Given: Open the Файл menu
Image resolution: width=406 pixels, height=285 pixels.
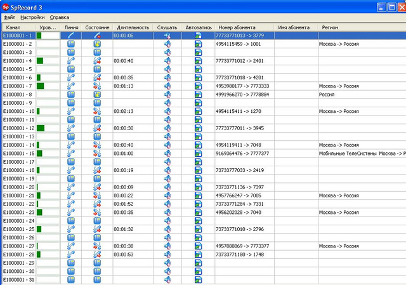Looking at the screenshot, I should click(x=10, y=17).
